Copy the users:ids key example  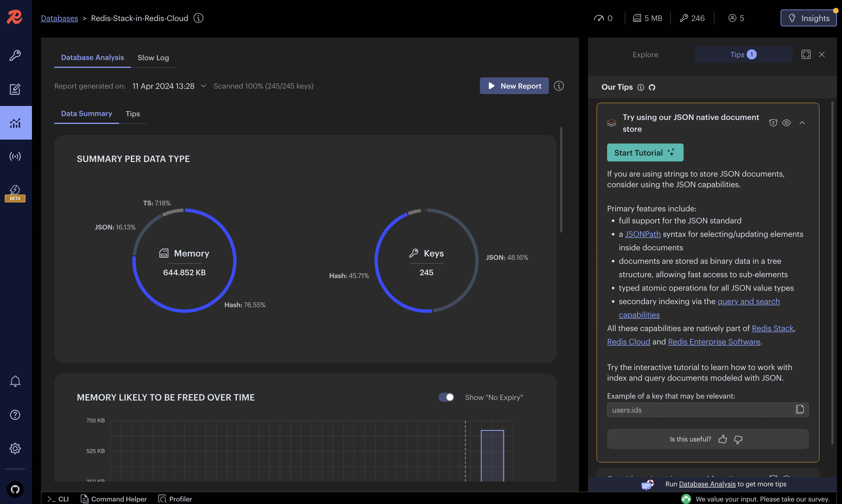(x=800, y=410)
